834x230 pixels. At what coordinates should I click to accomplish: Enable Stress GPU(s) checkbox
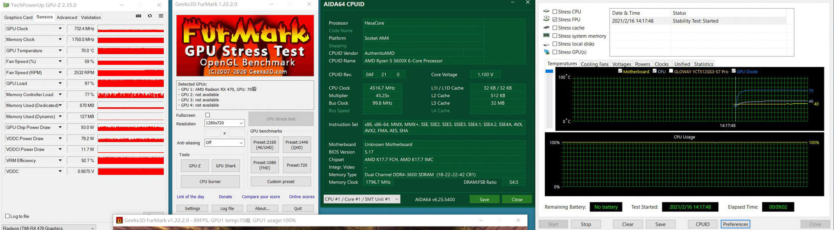555,52
